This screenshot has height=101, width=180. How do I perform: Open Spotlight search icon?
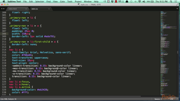point(171,1)
